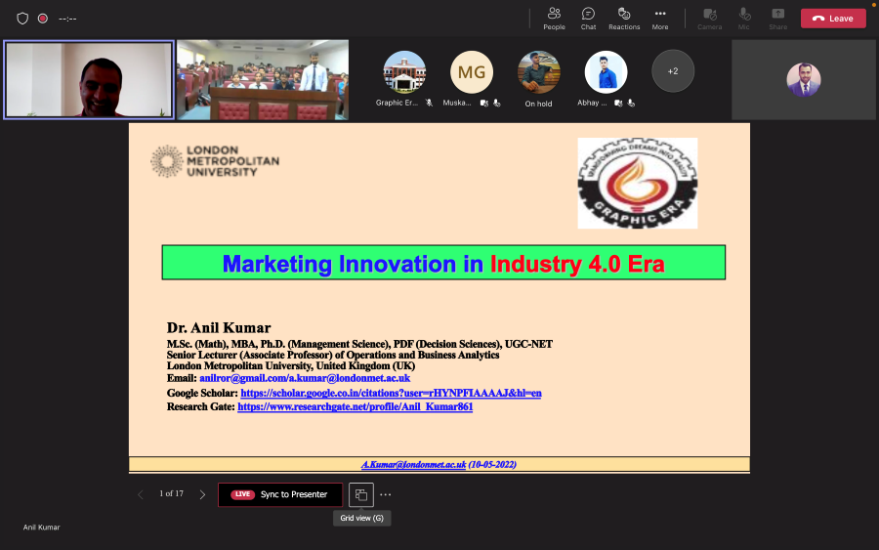Viewport: 879px width, 550px height.
Task: Click the MG participant avatar
Action: [472, 71]
